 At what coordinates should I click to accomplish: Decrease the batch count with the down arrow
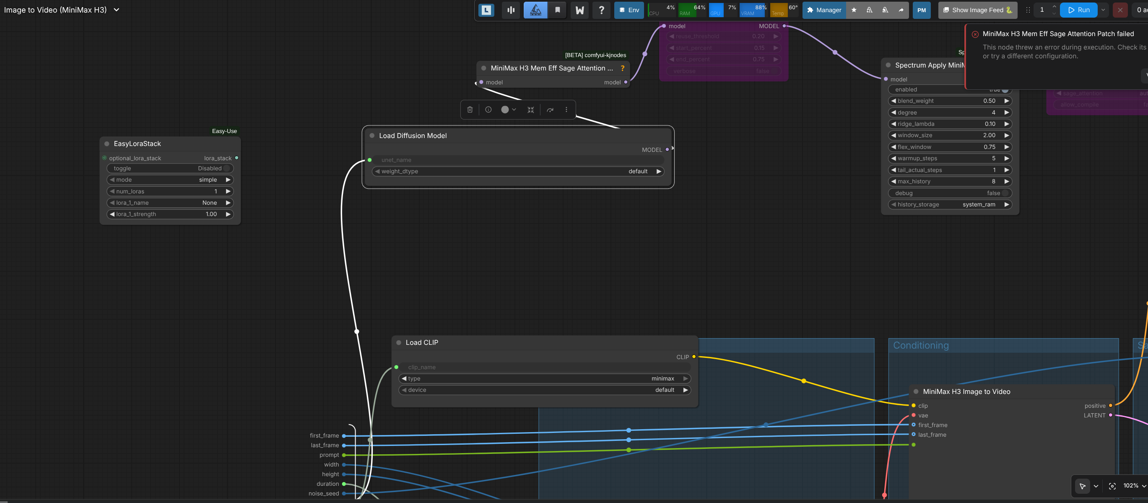click(1054, 14)
